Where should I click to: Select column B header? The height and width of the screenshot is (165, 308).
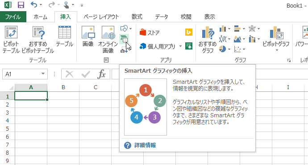coord(63,87)
